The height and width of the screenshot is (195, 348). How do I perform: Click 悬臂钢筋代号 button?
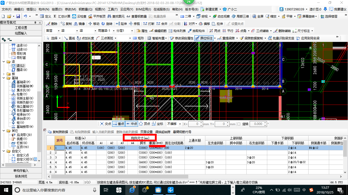tap(182, 132)
